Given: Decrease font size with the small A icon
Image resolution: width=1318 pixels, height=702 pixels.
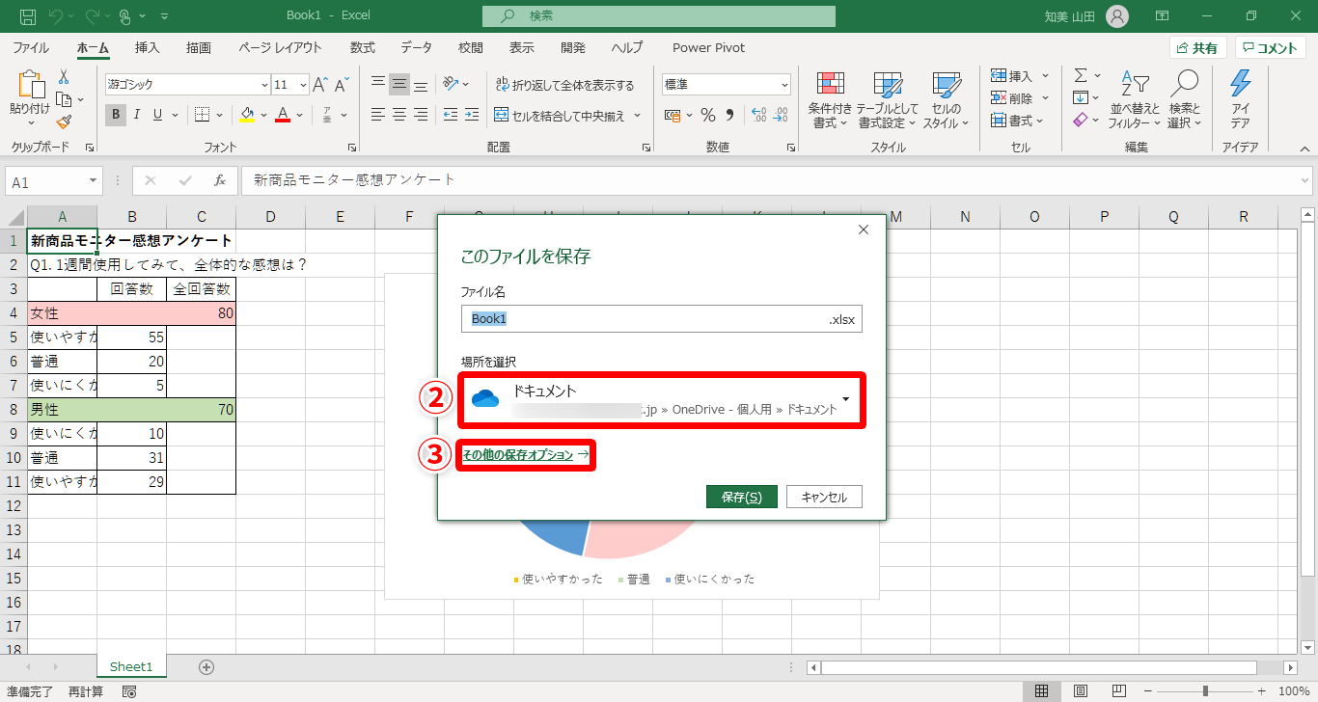Looking at the screenshot, I should (341, 84).
